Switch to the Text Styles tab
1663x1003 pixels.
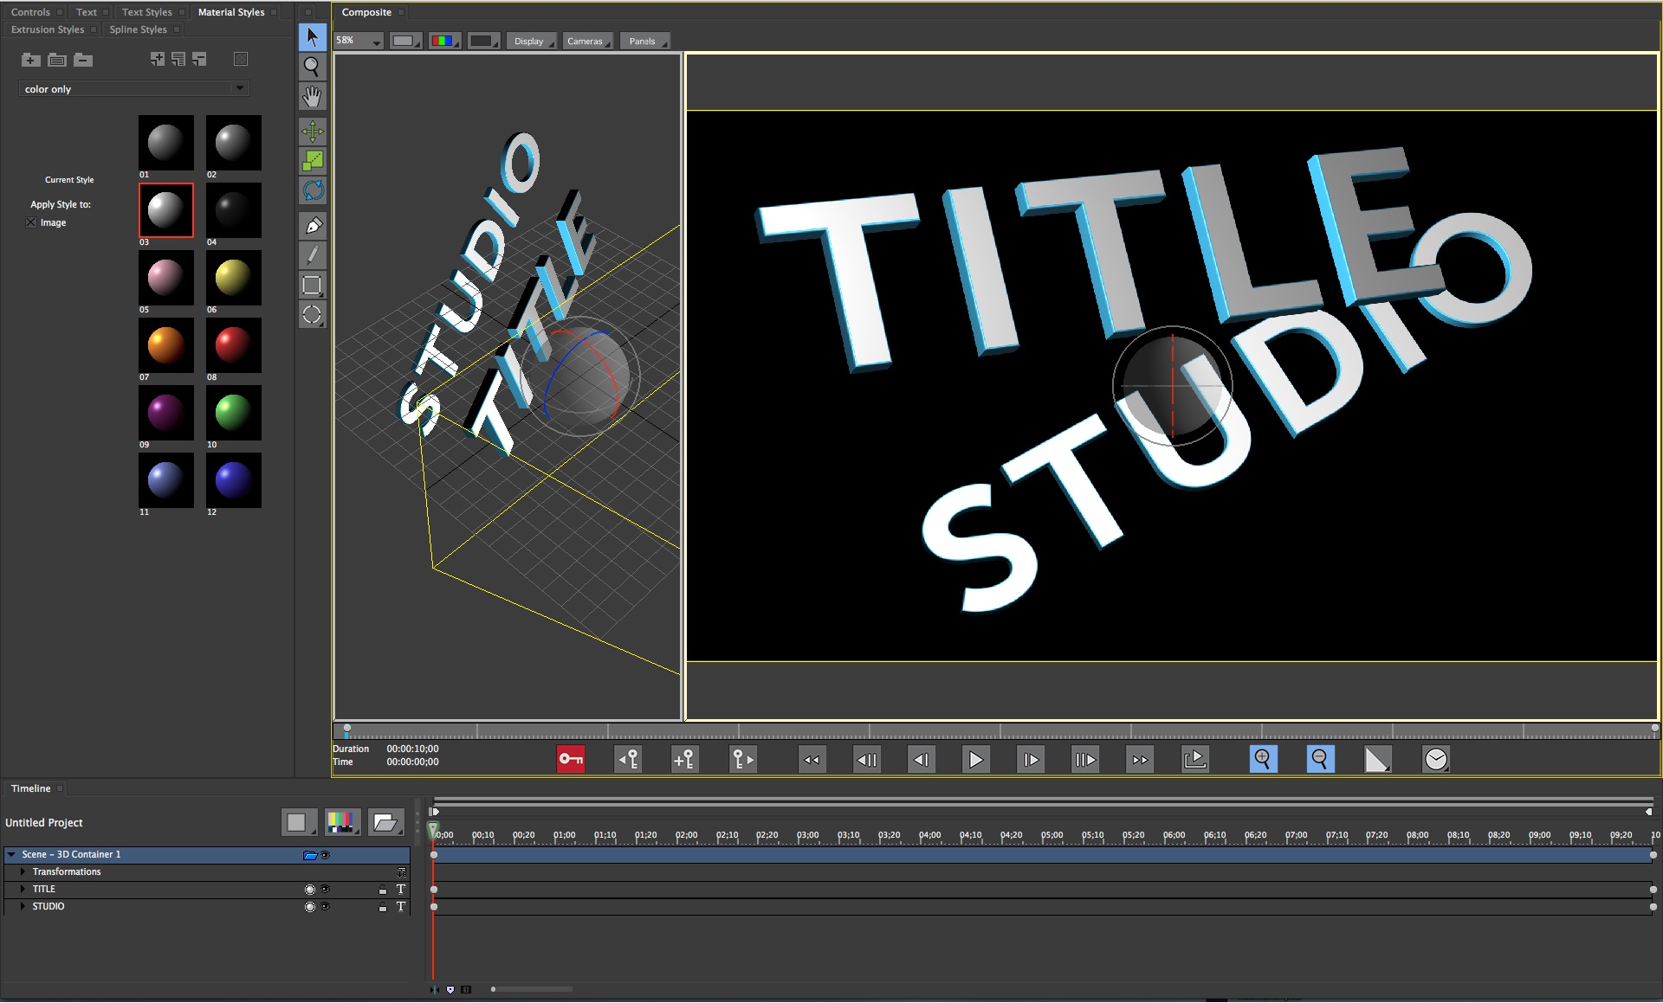pos(146,12)
